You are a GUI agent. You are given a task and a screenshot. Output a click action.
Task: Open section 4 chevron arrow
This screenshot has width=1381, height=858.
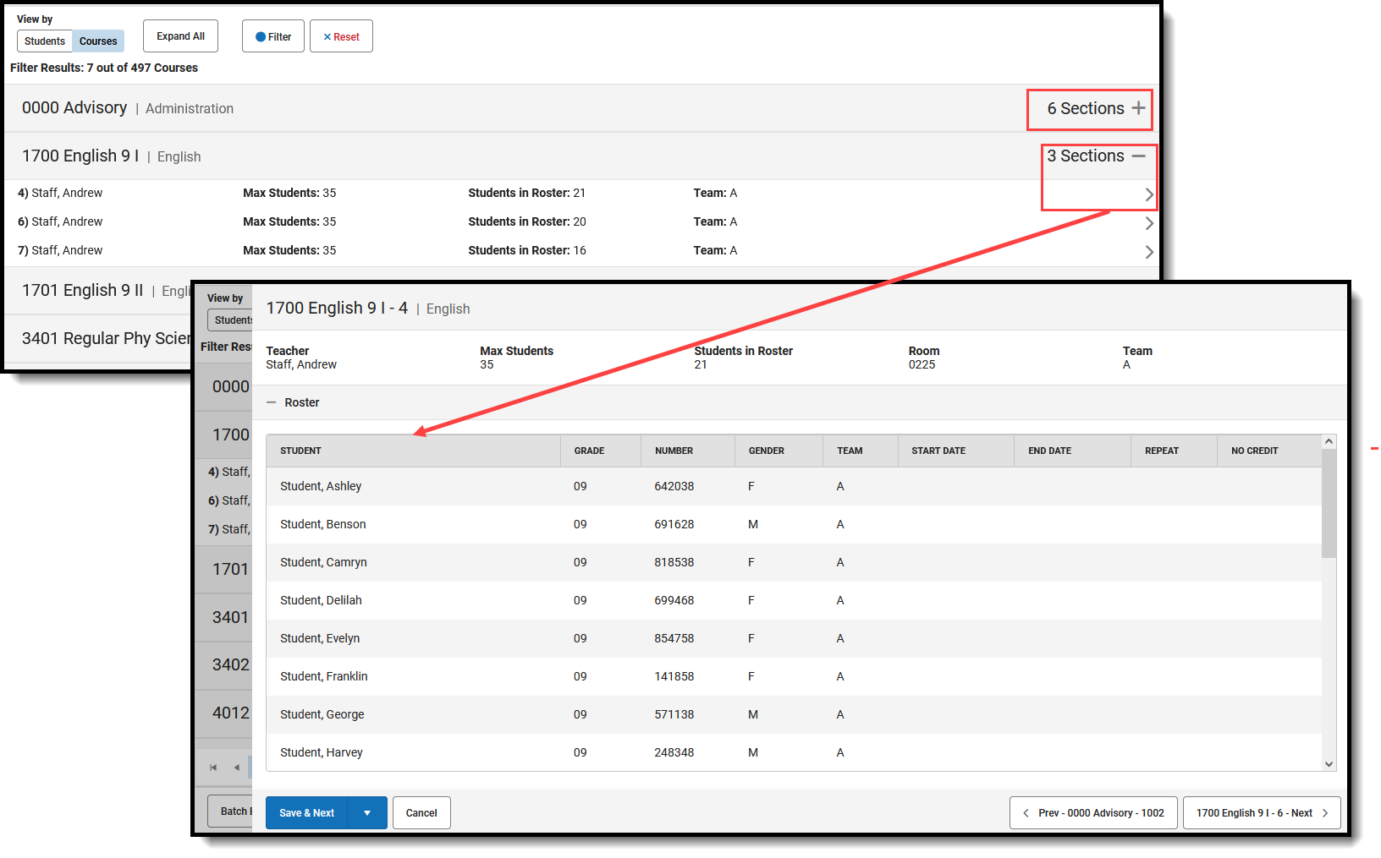1149,194
